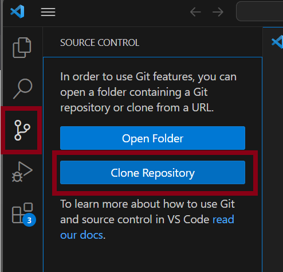Click the SOURCE CONTROL panel title
The height and width of the screenshot is (272, 283).
(x=100, y=42)
